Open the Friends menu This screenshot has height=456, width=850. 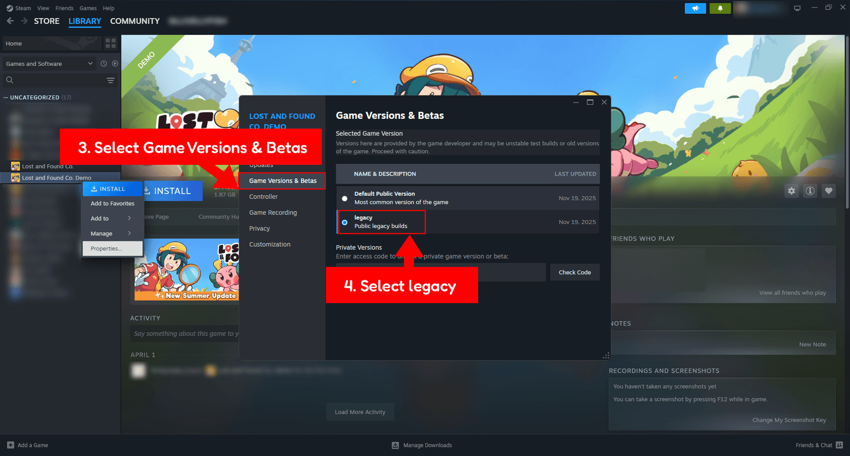coord(64,8)
